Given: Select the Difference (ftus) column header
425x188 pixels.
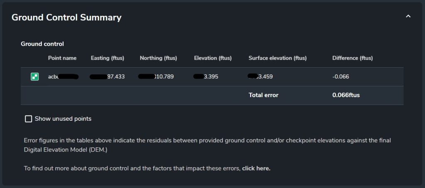Looking at the screenshot, I should (x=352, y=58).
